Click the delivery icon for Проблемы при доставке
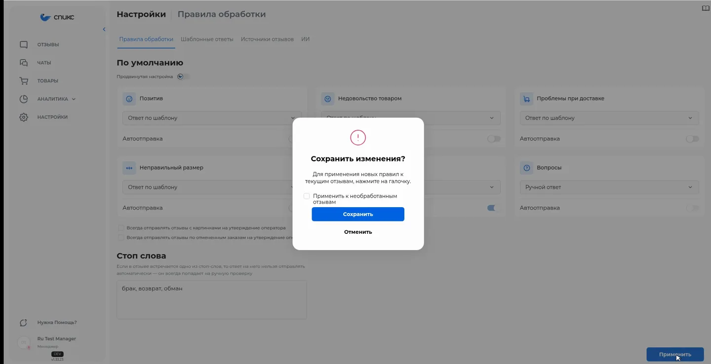This screenshot has width=711, height=364. 526,99
